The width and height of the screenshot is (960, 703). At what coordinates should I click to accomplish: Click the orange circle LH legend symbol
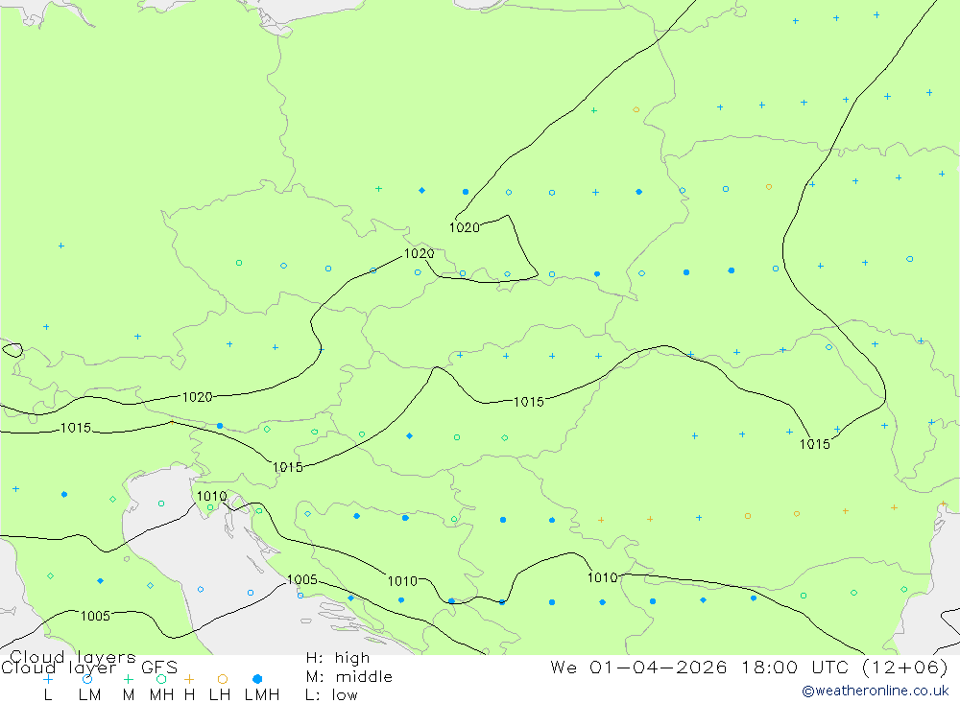(x=223, y=679)
